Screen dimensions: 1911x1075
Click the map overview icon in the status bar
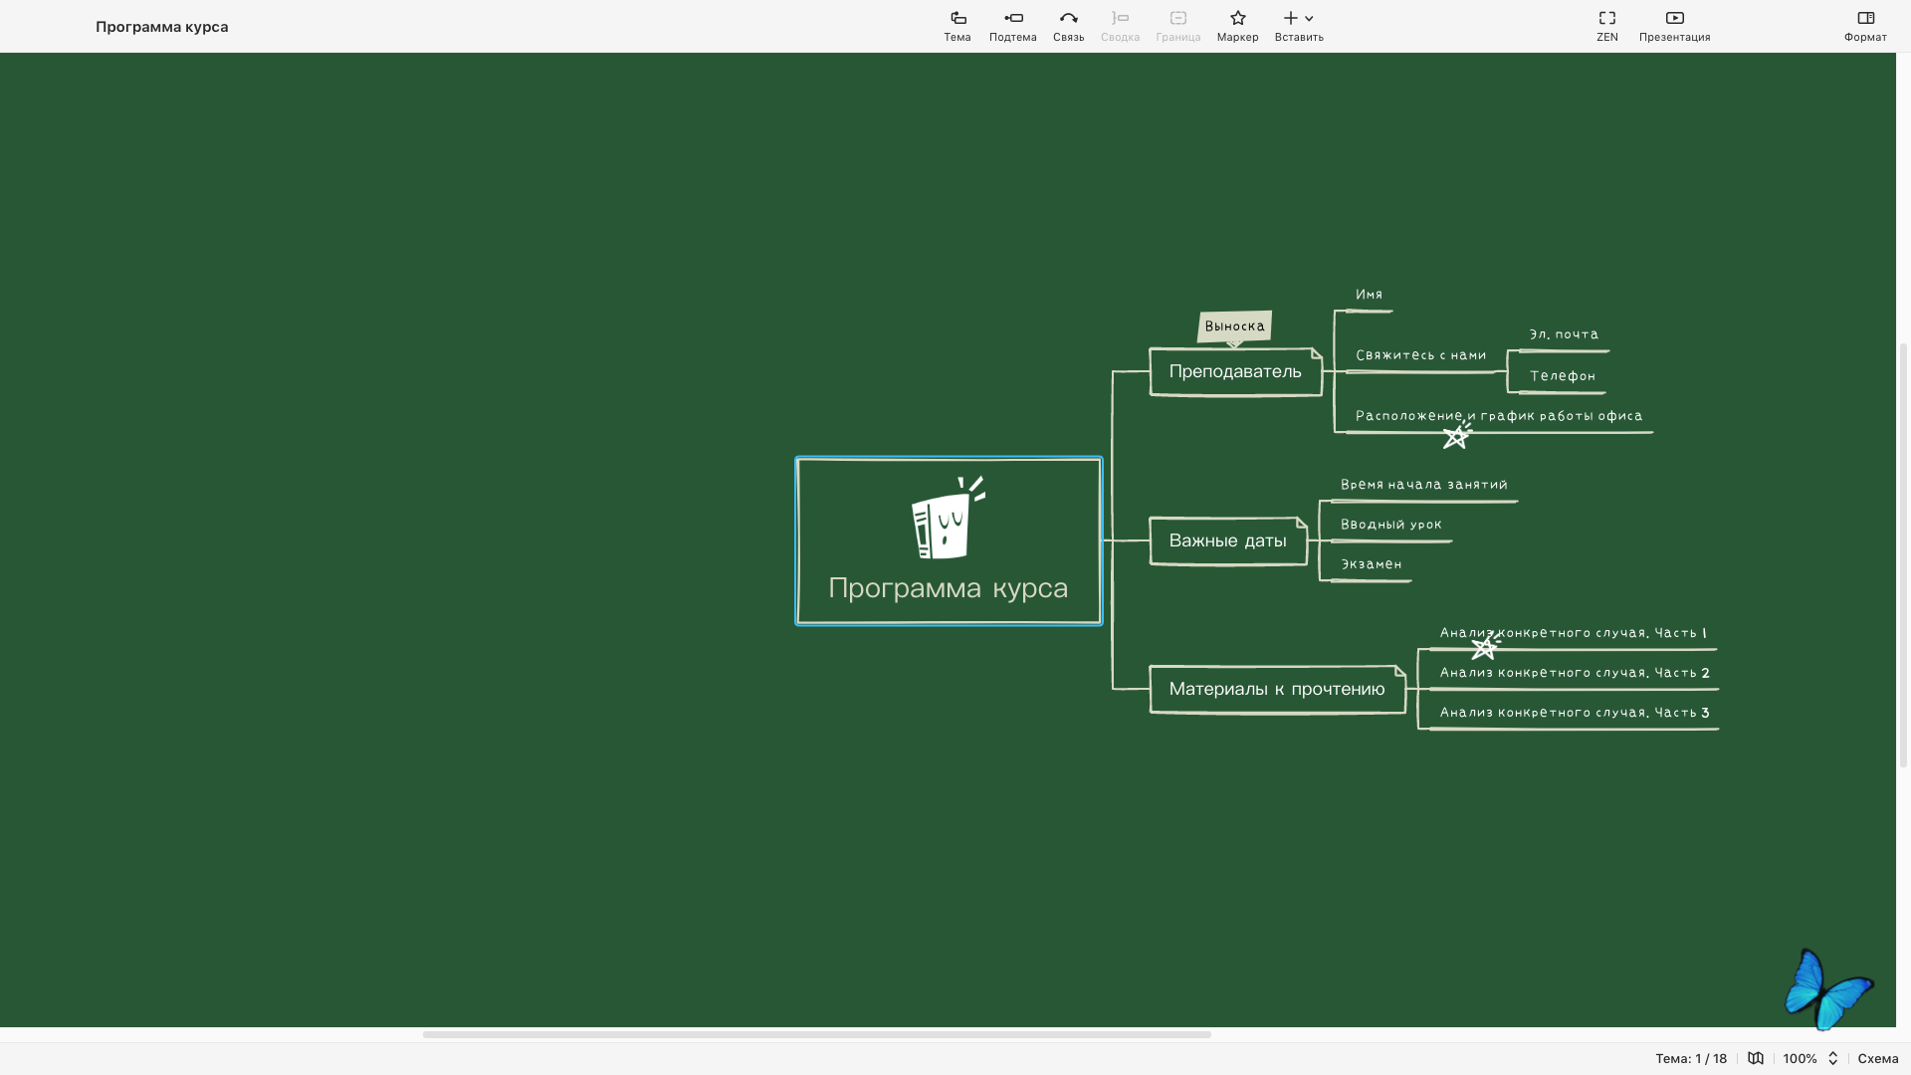coord(1756,1059)
